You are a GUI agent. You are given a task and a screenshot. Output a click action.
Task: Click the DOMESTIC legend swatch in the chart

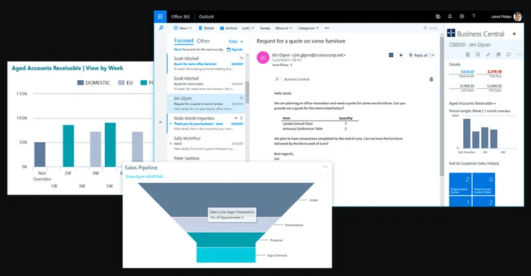pyautogui.click(x=80, y=83)
